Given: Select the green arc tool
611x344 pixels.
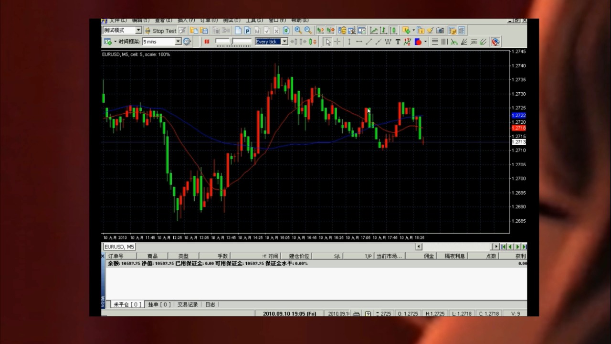Looking at the screenshot, I should tap(454, 42).
